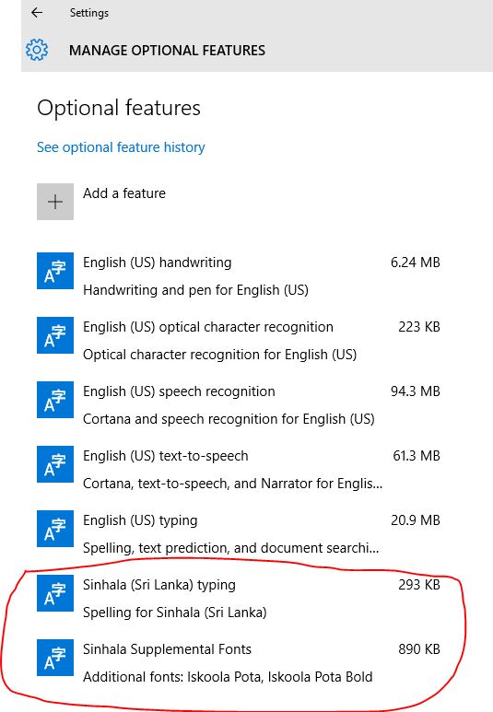Click the English (US) text-to-speech icon
Image resolution: width=493 pixels, height=712 pixels.
(55, 464)
